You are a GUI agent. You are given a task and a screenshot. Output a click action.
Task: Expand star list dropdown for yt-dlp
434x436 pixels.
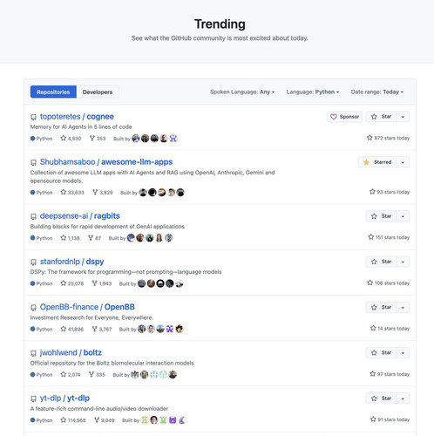click(403, 399)
